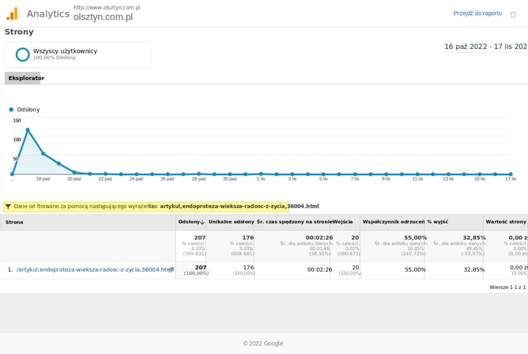Click the Współczynnik odrzuceń column header
This screenshot has height=354, width=528.
(393, 222)
